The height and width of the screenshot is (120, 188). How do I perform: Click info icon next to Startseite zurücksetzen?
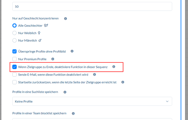tap(123, 82)
